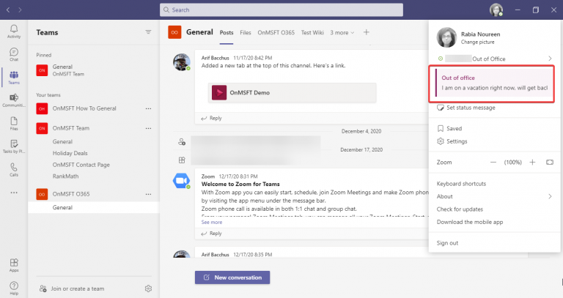563x298 pixels.
Task: Open pinned General OnMSFT Team channel
Action: 94,70
